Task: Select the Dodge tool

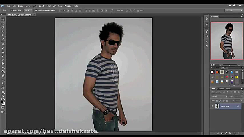Action: [3, 72]
